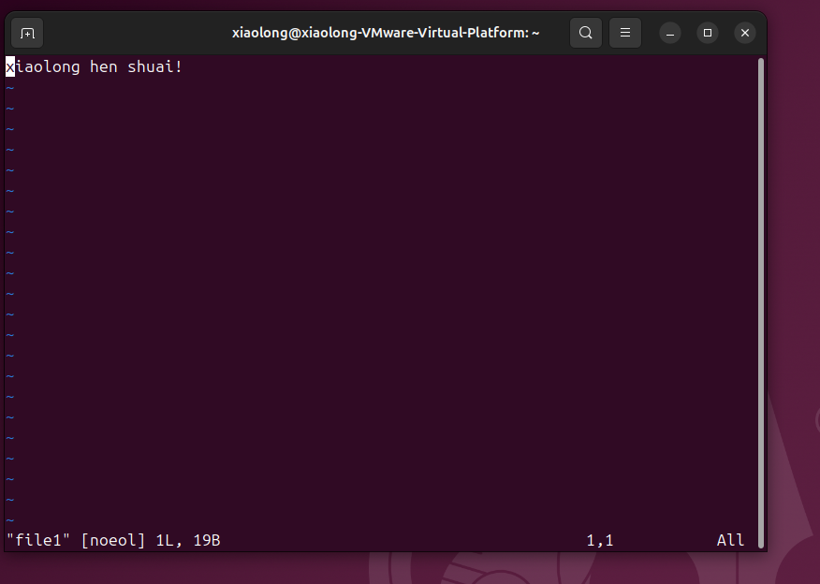
Task: Minimize the terminal window
Action: point(670,33)
